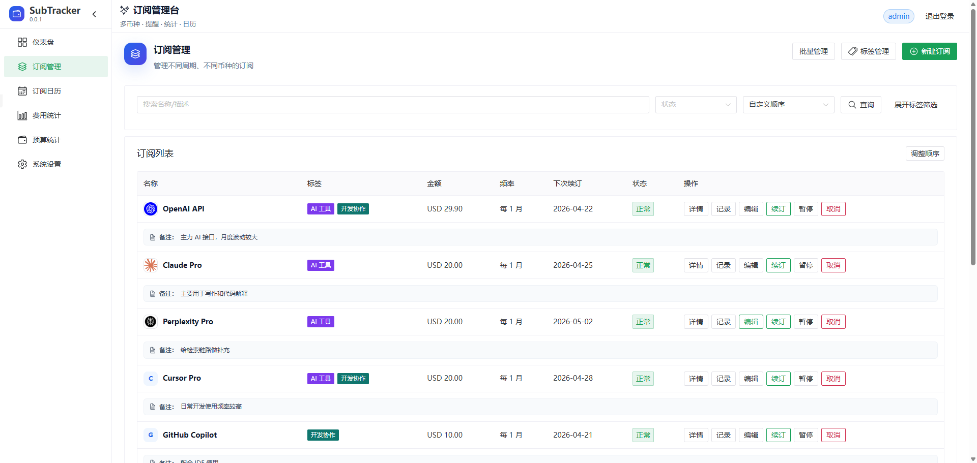Click 编辑 for Perplexity Pro

pos(751,322)
